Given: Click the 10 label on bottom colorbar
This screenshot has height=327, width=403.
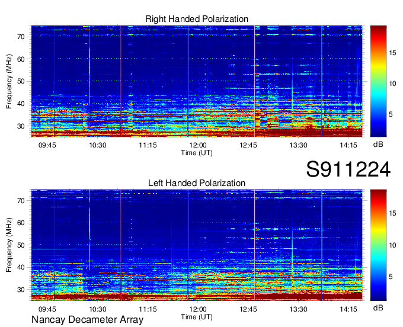Looking at the screenshot, I should click(393, 245).
